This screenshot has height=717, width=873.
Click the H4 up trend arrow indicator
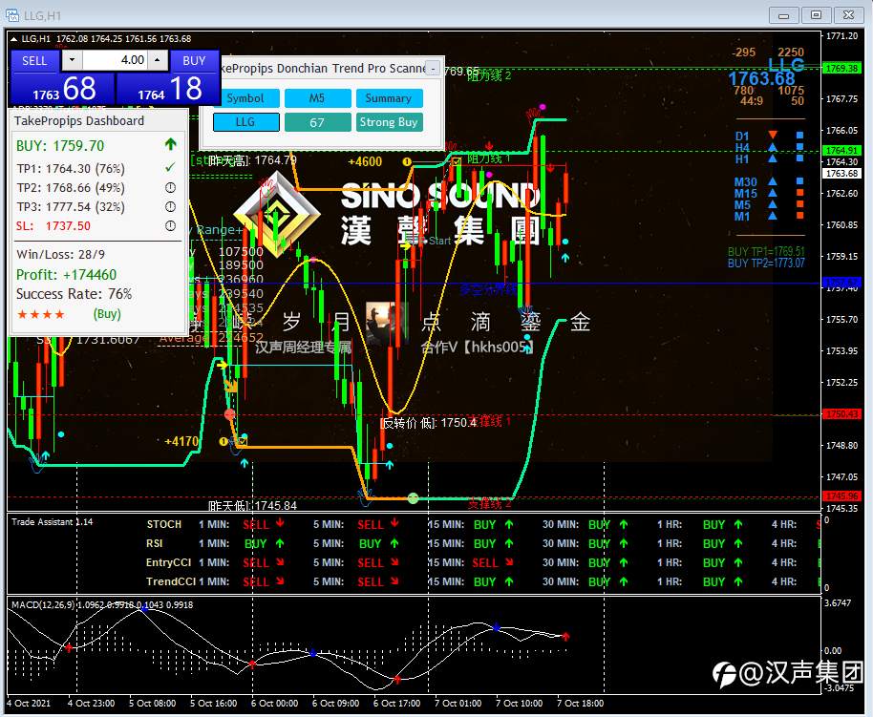tap(772, 147)
